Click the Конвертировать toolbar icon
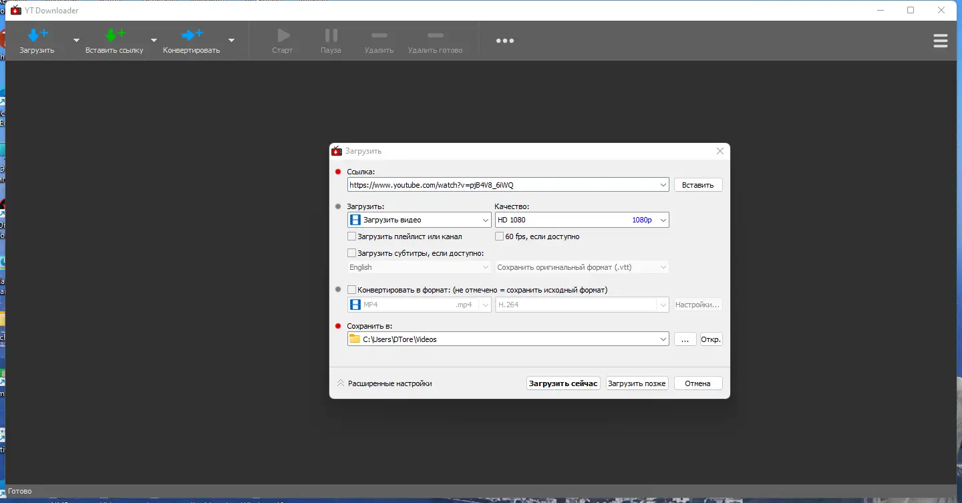This screenshot has width=962, height=503. (x=191, y=40)
